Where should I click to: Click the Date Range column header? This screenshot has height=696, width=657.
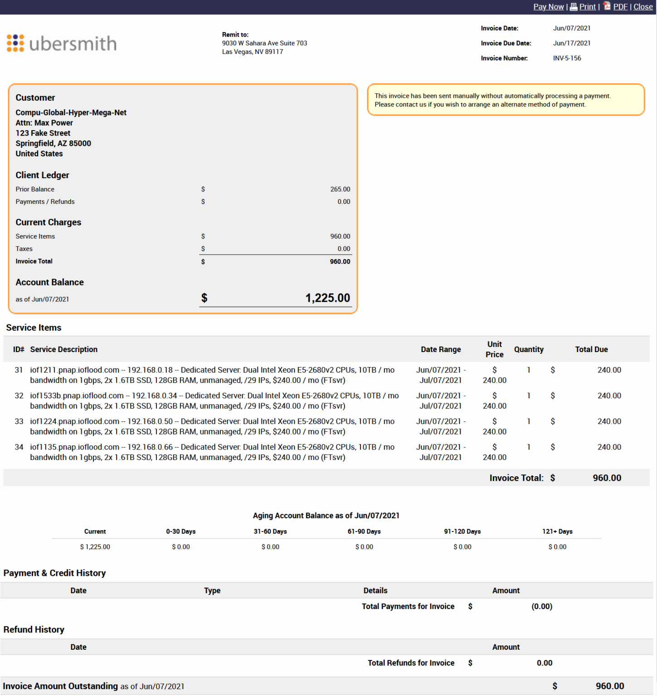(x=441, y=349)
